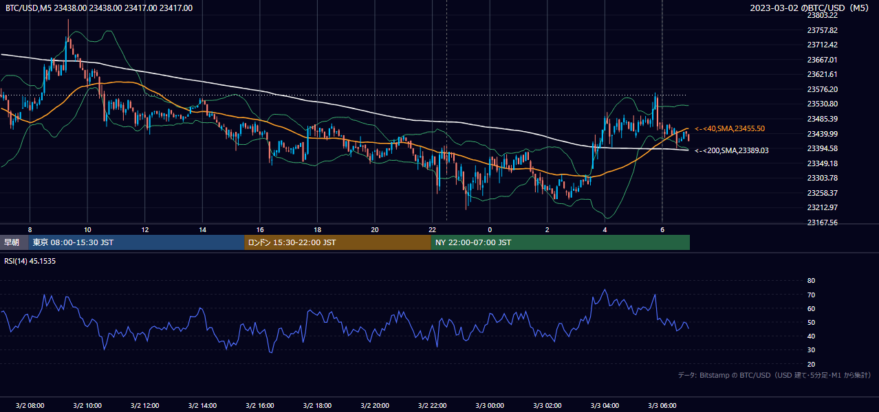Click the 3/2 20:00 time label
This screenshot has width=879, height=412.
(375, 405)
